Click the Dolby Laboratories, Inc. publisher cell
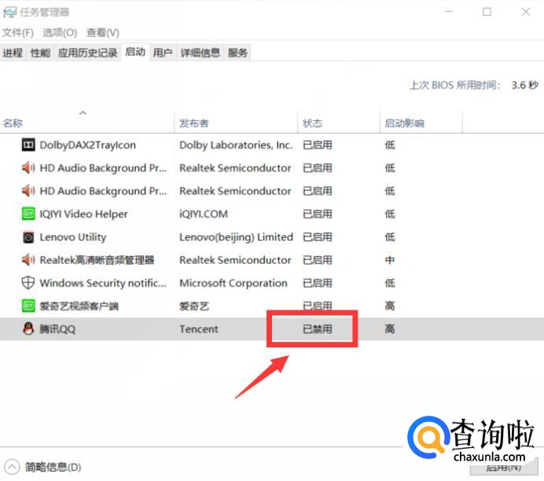This screenshot has width=544, height=481. 236,145
